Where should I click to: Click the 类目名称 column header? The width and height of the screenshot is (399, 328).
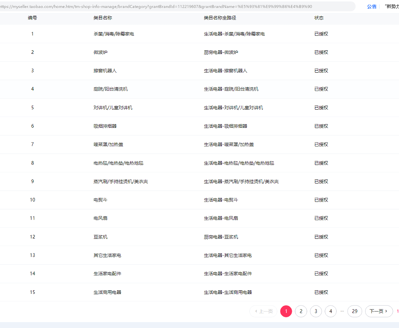(102, 18)
